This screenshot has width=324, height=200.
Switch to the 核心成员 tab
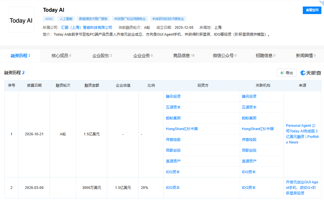point(61,56)
